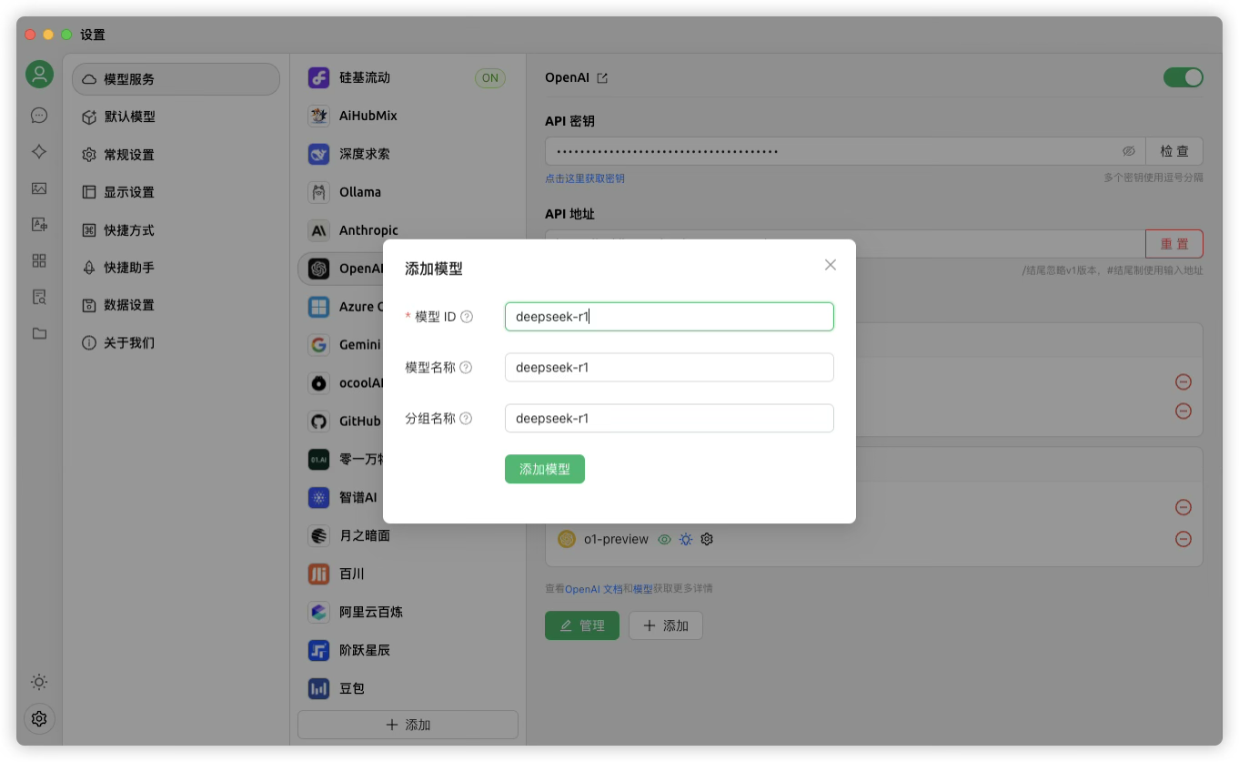The image size is (1239, 762).
Task: Click the 检查 button to test API key
Action: [x=1174, y=150]
